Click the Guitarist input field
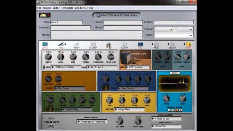The image size is (233, 131). (x=70, y=28)
